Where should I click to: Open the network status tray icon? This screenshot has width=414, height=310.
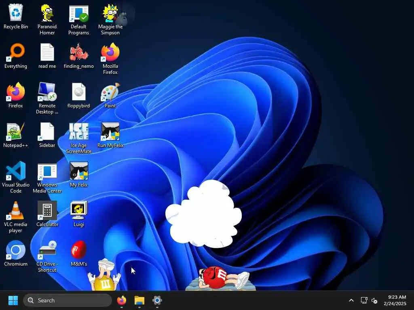click(364, 300)
